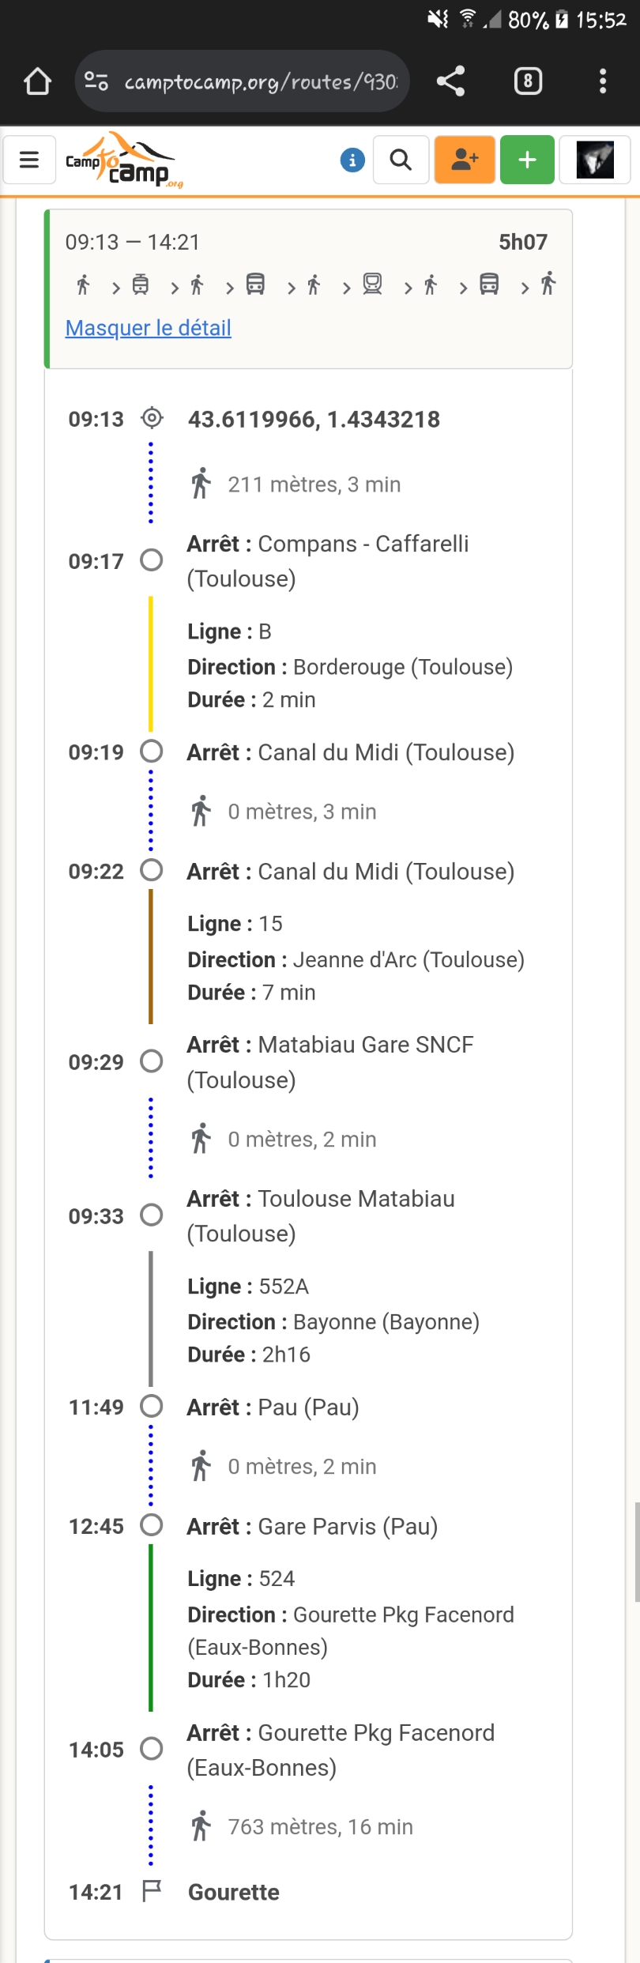Open the blue information icon
Viewport: 640px width, 1963px height.
(352, 160)
